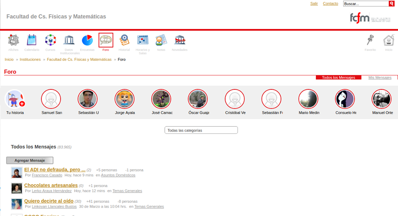The width and height of the screenshot is (398, 216).
Task: Open Horarios y Salas icon
Action: point(143,40)
